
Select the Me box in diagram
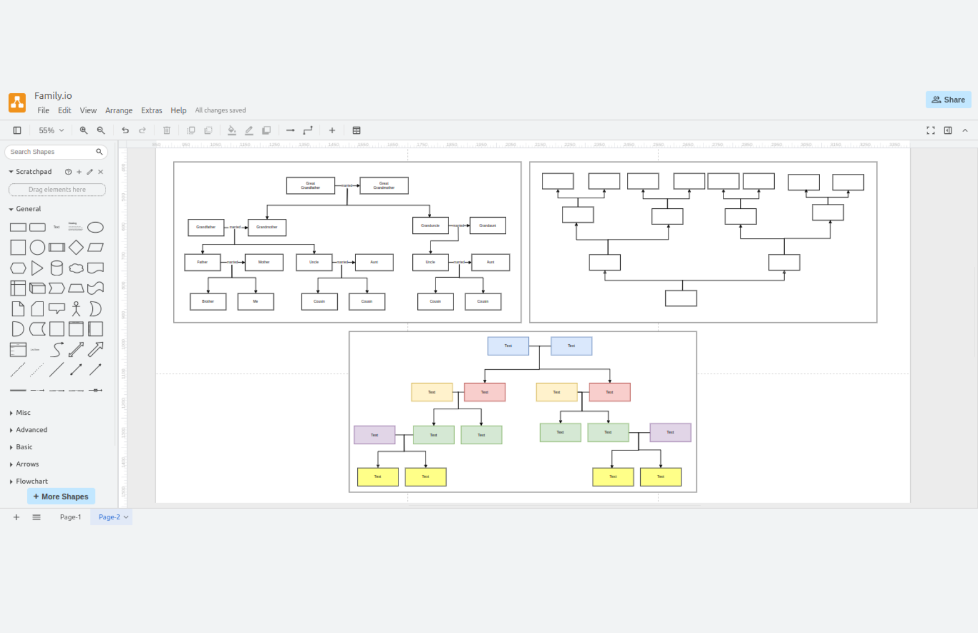256,302
